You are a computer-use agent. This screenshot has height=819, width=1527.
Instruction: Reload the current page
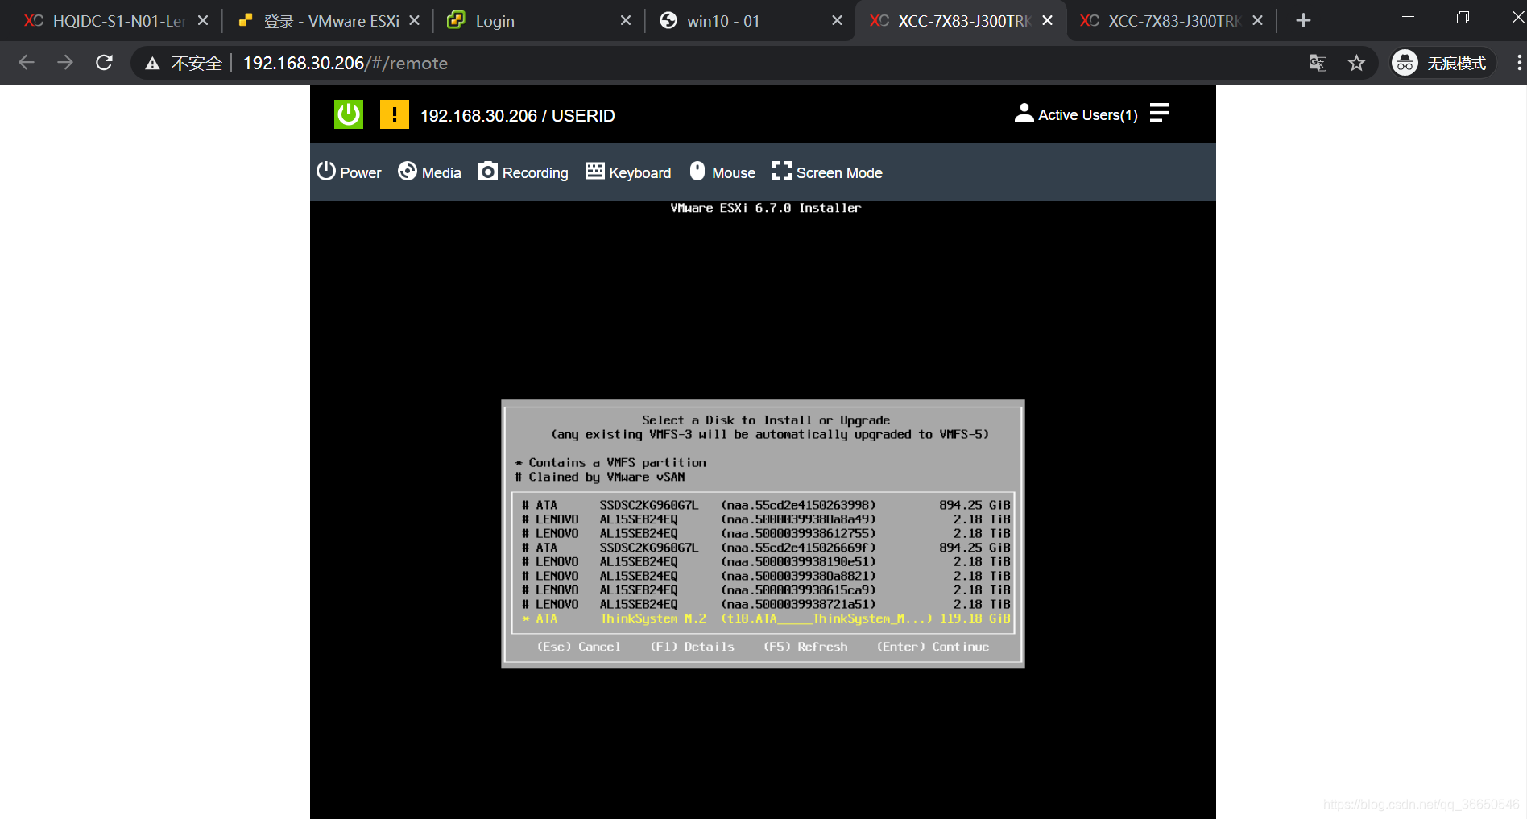tap(104, 63)
